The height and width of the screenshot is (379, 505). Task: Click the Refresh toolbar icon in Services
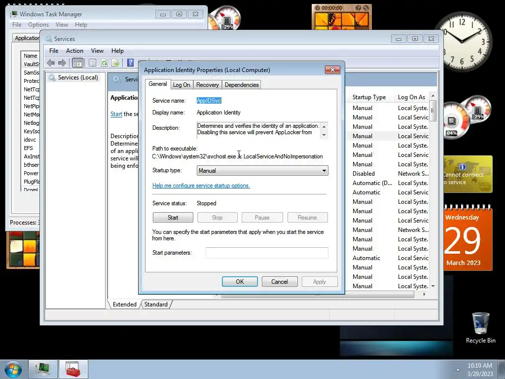click(104, 63)
